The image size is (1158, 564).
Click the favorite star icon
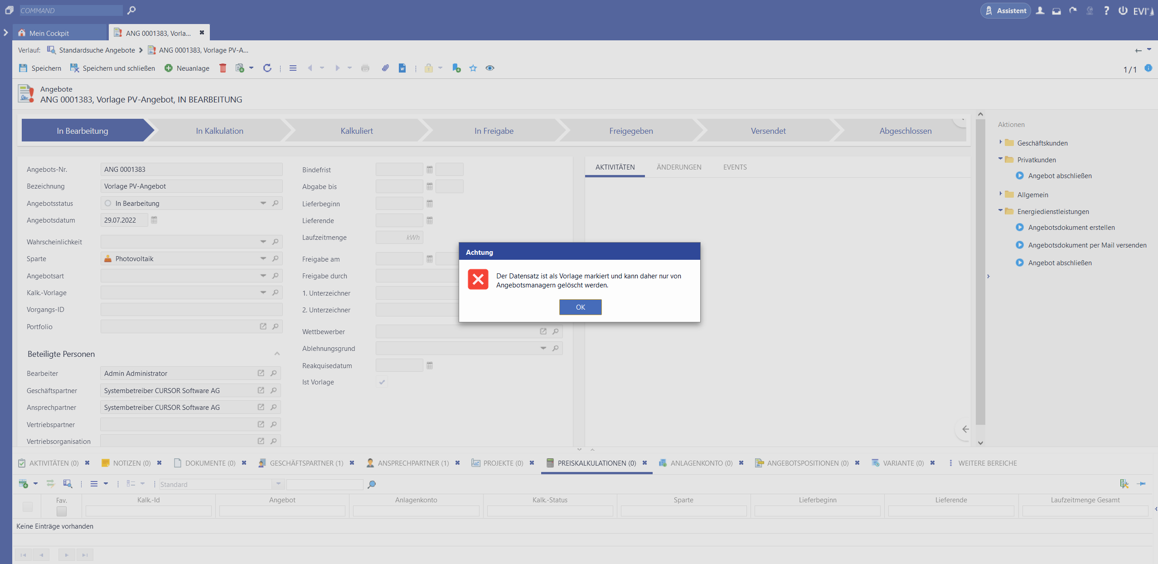point(473,68)
